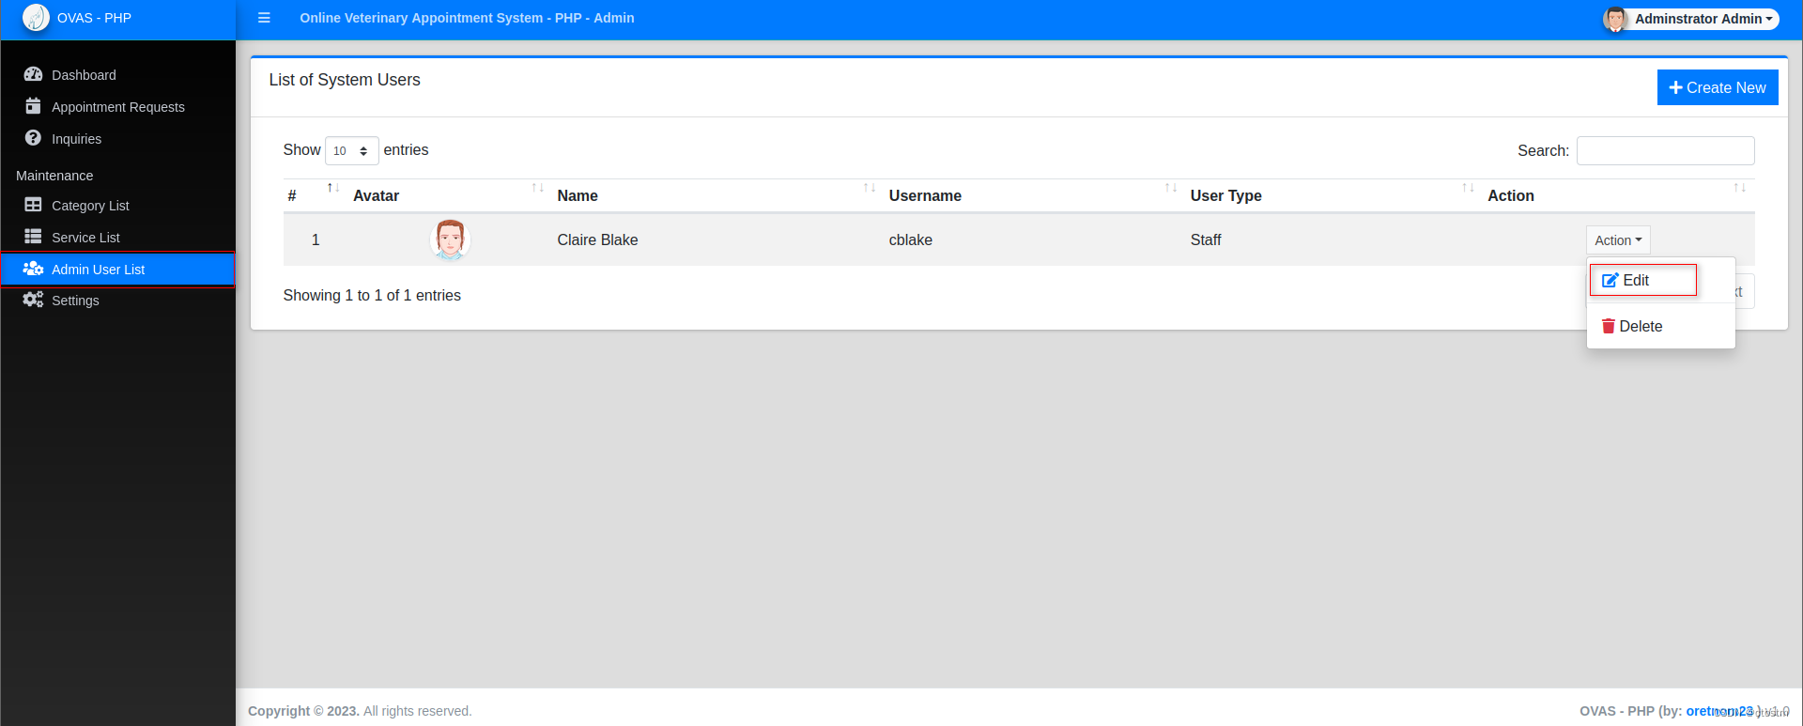Click the List of System Users title
This screenshot has width=1803, height=726.
pyautogui.click(x=345, y=80)
